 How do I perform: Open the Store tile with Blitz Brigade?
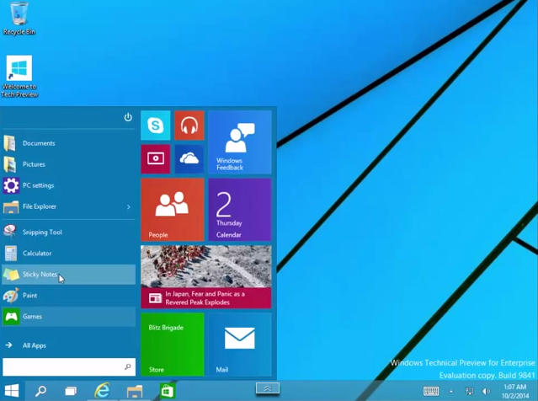173,344
